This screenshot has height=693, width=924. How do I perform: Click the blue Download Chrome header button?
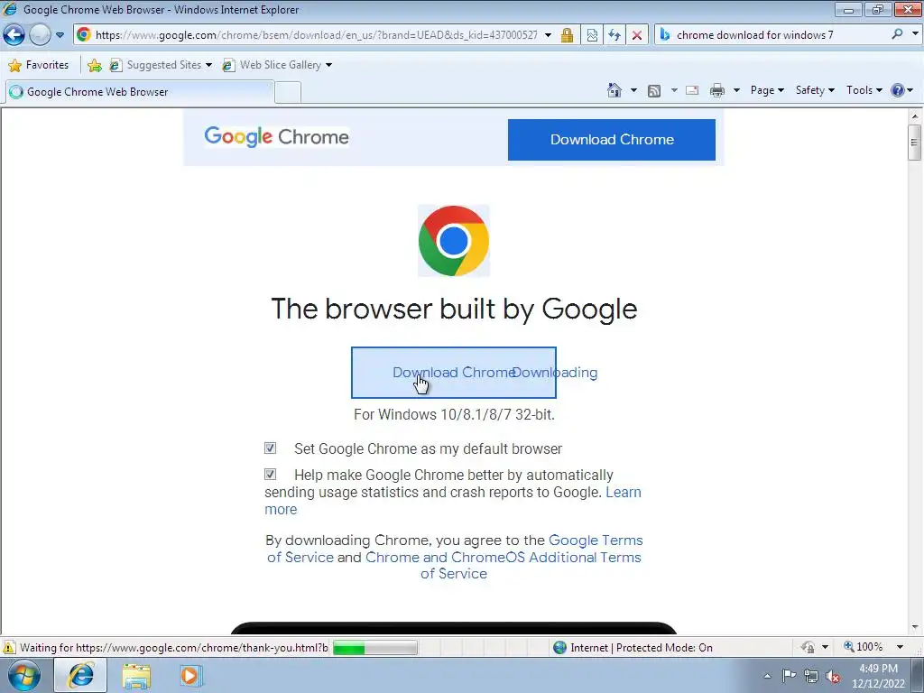pyautogui.click(x=612, y=140)
